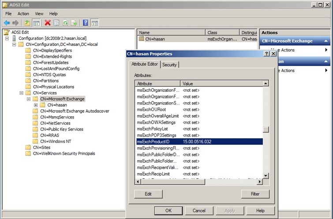Screen dimensions: 333x219
Task: Toggle the Show/Hide Console Tree icon
Action: pyautogui.click(x=36, y=23)
